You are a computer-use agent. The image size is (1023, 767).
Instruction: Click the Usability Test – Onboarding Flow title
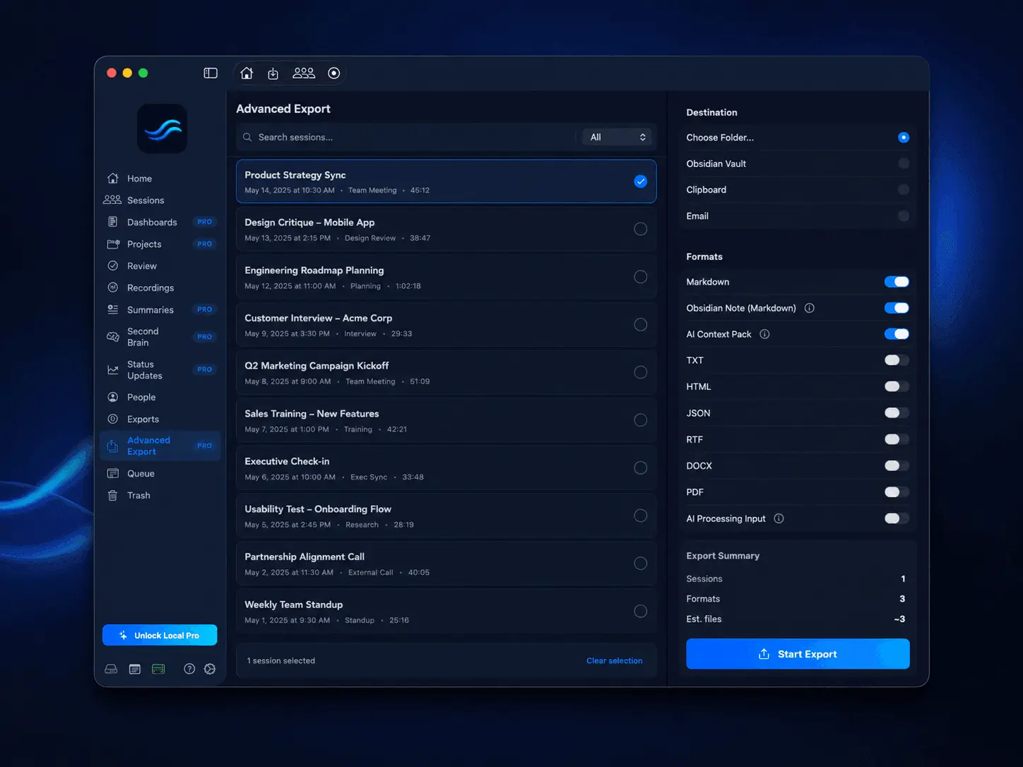coord(318,509)
